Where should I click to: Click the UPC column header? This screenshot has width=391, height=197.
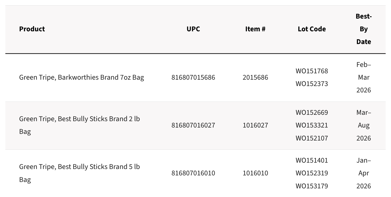pos(193,29)
